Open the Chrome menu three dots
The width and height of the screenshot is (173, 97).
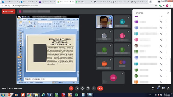(x=171, y=6)
